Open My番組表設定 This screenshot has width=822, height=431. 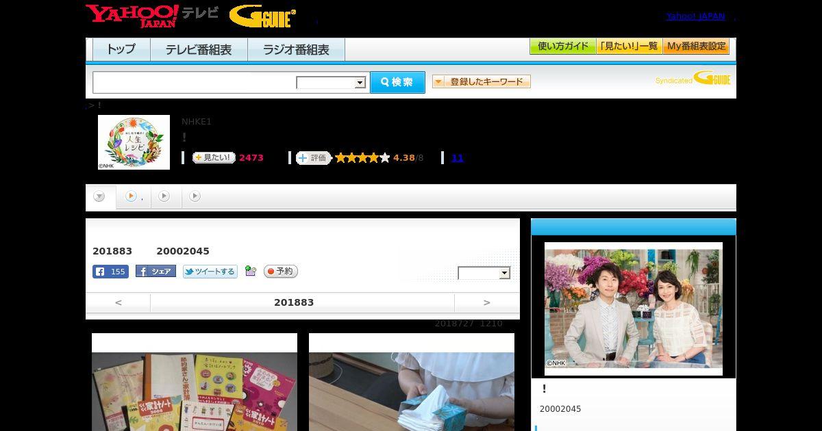point(696,47)
